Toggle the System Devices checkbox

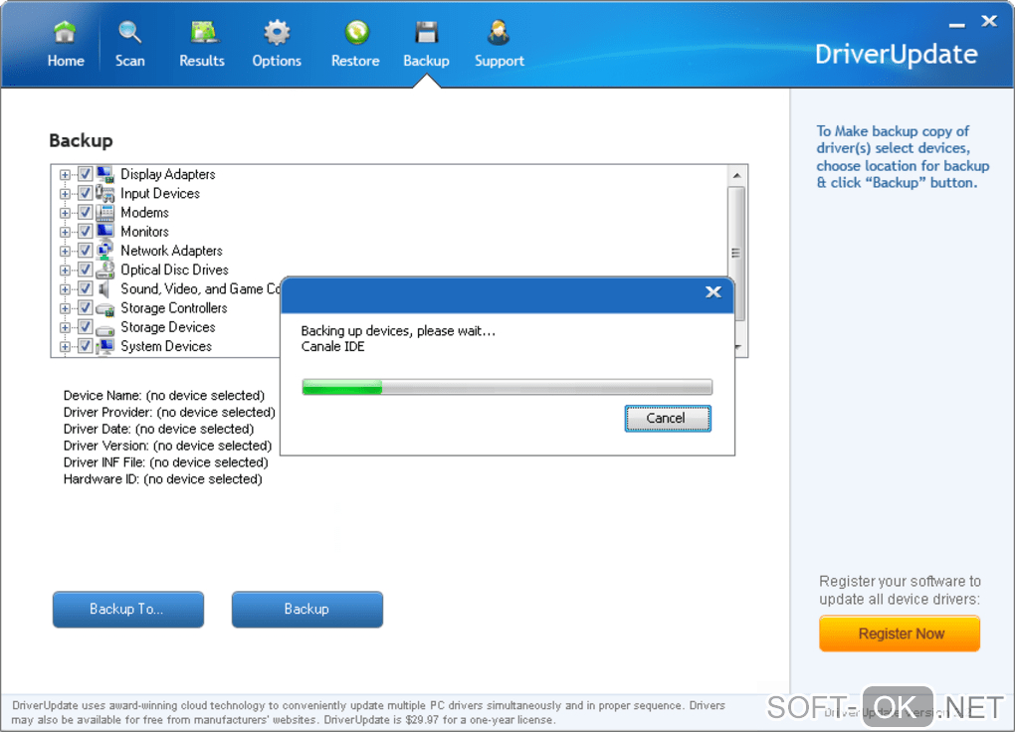tap(85, 346)
